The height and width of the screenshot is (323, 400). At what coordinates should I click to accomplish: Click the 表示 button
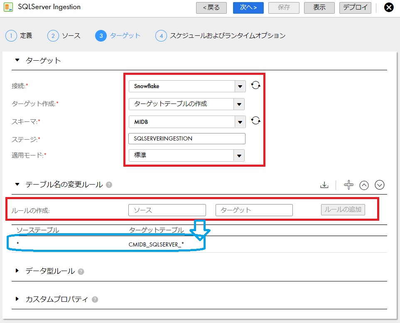pos(319,7)
